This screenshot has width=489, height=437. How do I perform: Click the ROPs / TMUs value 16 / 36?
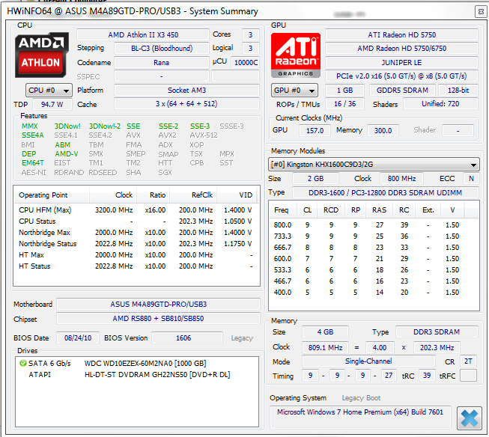pos(344,104)
